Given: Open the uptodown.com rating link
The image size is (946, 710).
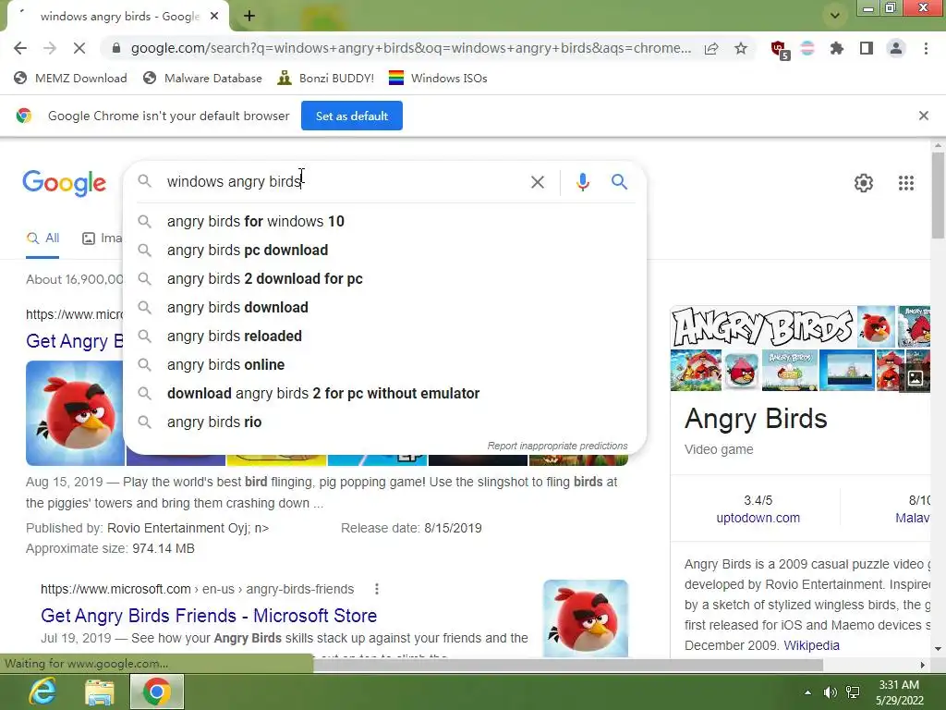Looking at the screenshot, I should 758,518.
